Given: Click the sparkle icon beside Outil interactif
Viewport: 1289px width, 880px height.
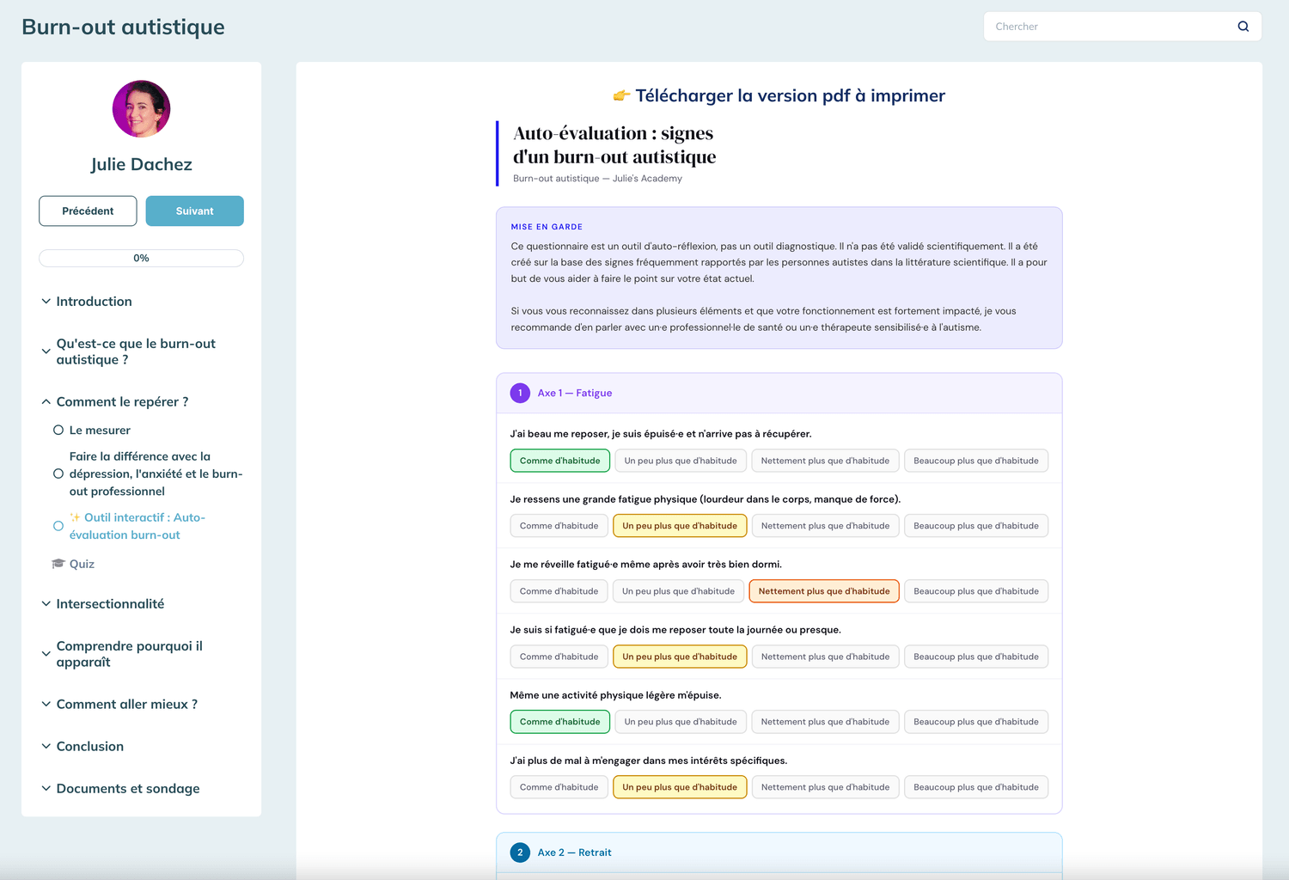Looking at the screenshot, I should pyautogui.click(x=76, y=517).
